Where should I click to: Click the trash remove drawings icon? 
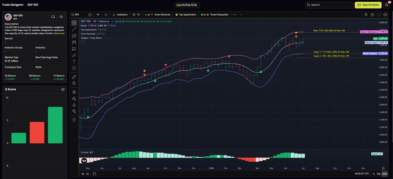74,120
